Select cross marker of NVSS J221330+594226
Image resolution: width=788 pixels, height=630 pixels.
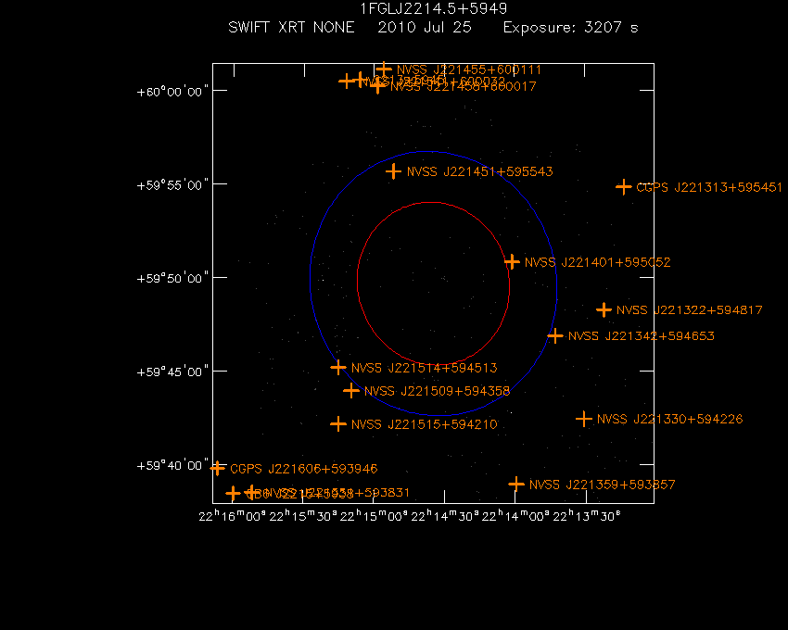583,419
